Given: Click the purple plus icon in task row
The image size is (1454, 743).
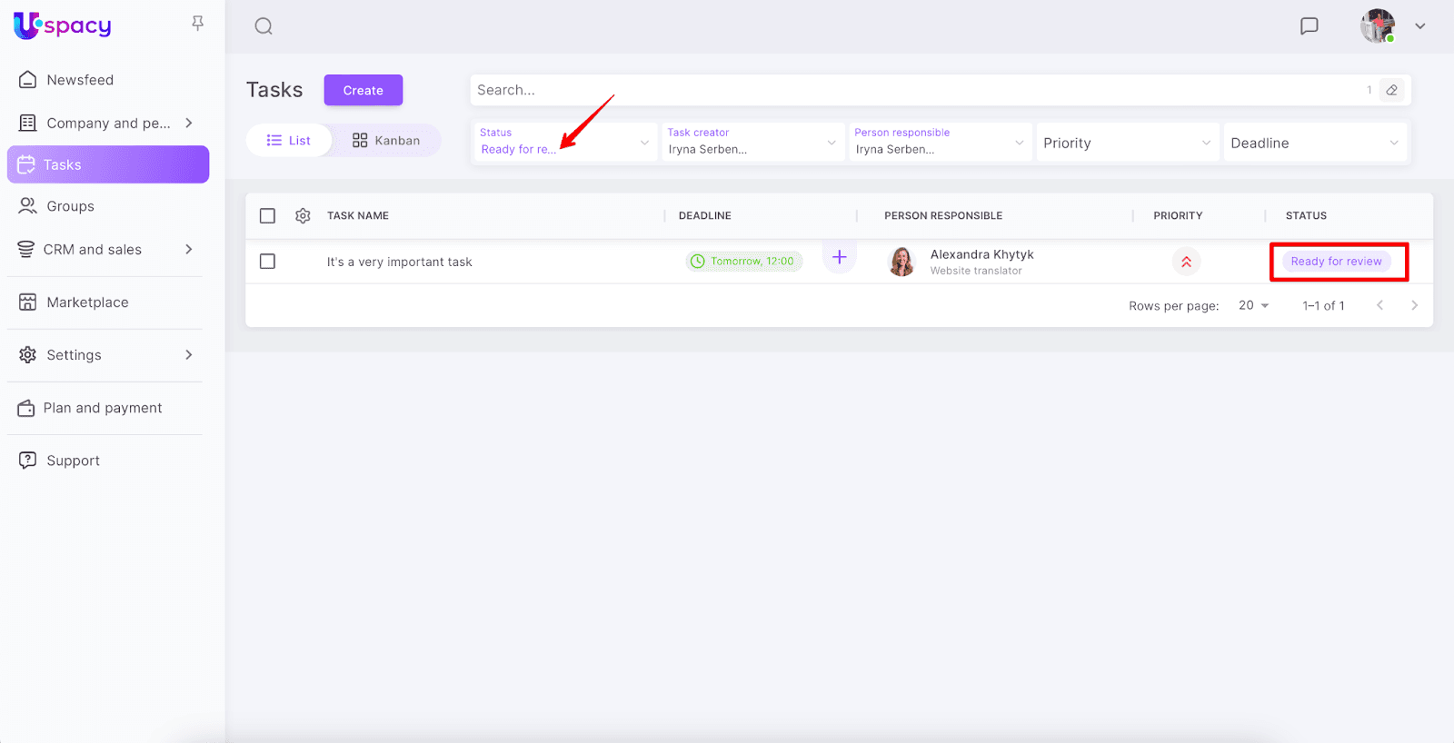Looking at the screenshot, I should coord(839,257).
